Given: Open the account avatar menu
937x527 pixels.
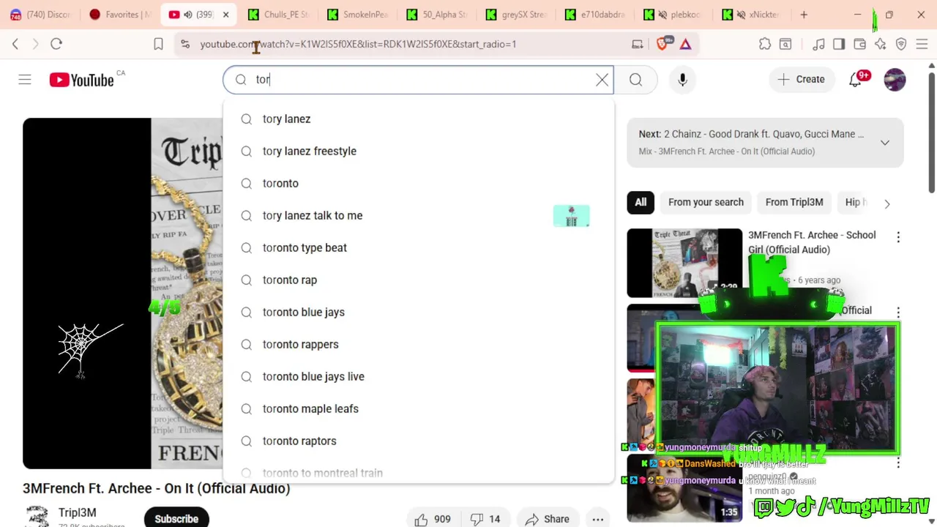Looking at the screenshot, I should click(x=895, y=79).
